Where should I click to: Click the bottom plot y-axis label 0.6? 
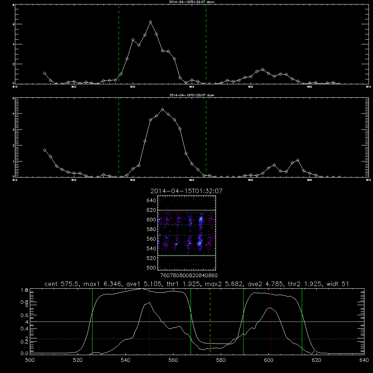(25, 315)
